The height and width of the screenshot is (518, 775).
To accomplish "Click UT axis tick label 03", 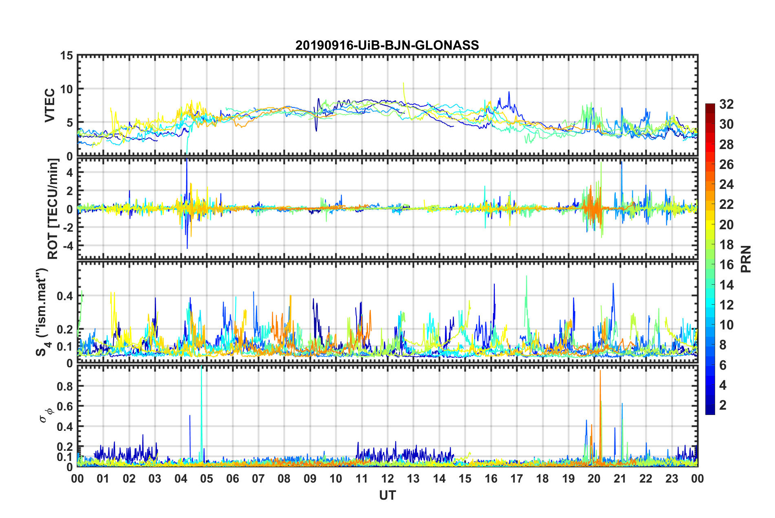I will pos(155,478).
